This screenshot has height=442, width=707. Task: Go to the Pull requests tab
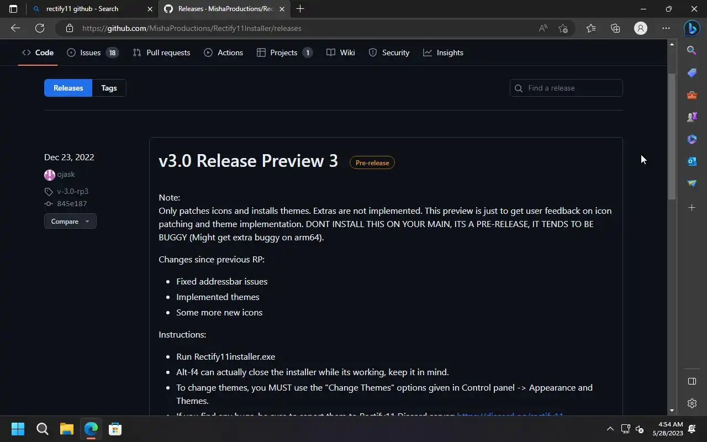point(161,52)
